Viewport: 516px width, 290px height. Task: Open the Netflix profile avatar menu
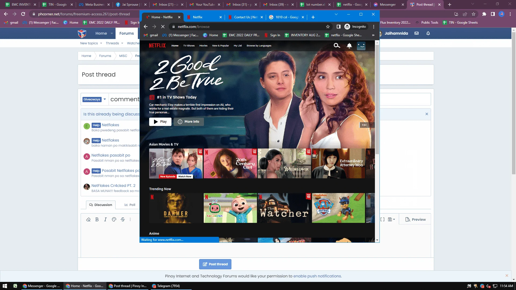(x=361, y=46)
